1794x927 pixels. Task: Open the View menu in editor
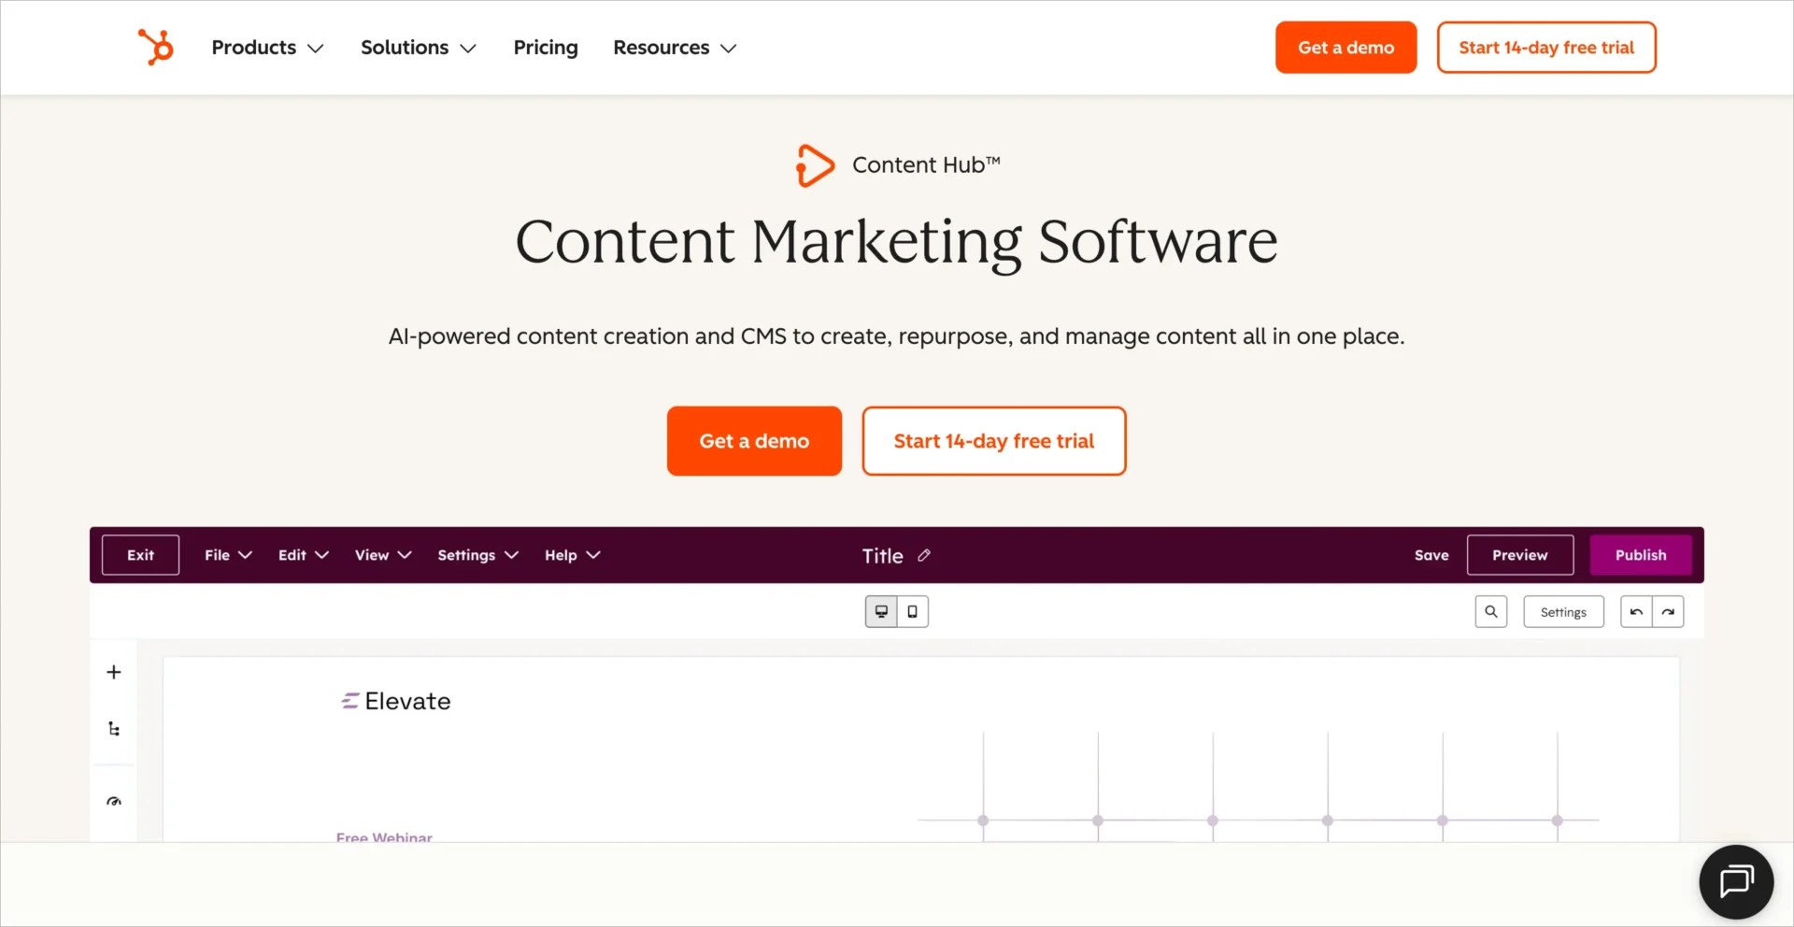tap(383, 555)
